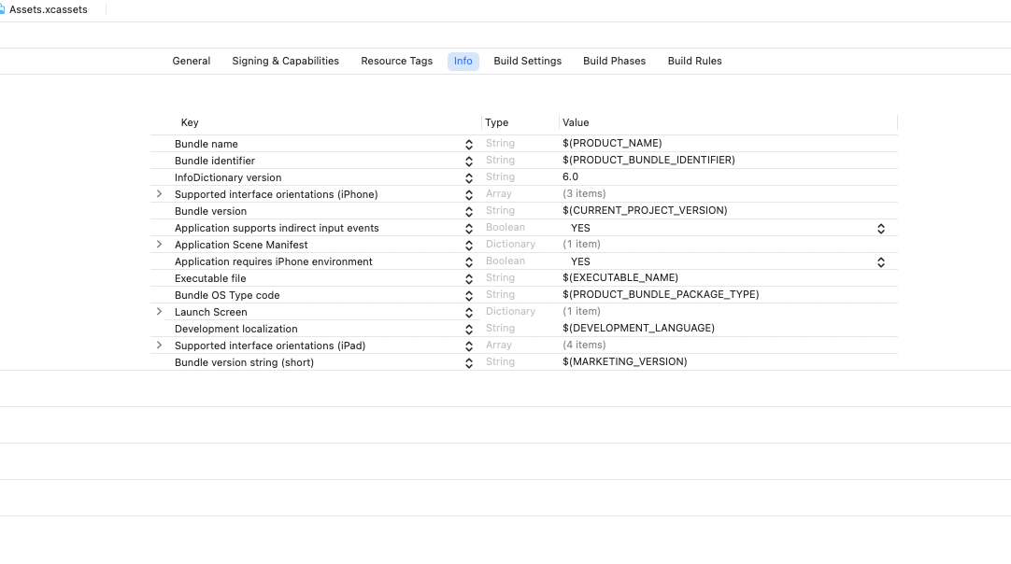Open key stepper for Application Scene Manifest
This screenshot has width=1011, height=564.
pyautogui.click(x=469, y=245)
